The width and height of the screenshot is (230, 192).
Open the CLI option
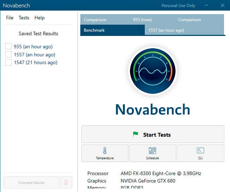click(200, 153)
